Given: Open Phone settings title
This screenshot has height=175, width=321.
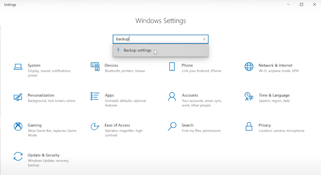Looking at the screenshot, I should (x=187, y=65).
